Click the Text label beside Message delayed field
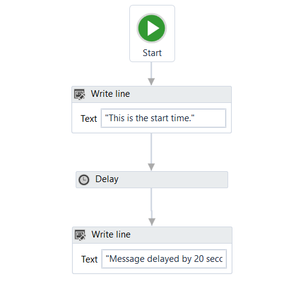Viewport: 291px width, 296px height. click(90, 259)
